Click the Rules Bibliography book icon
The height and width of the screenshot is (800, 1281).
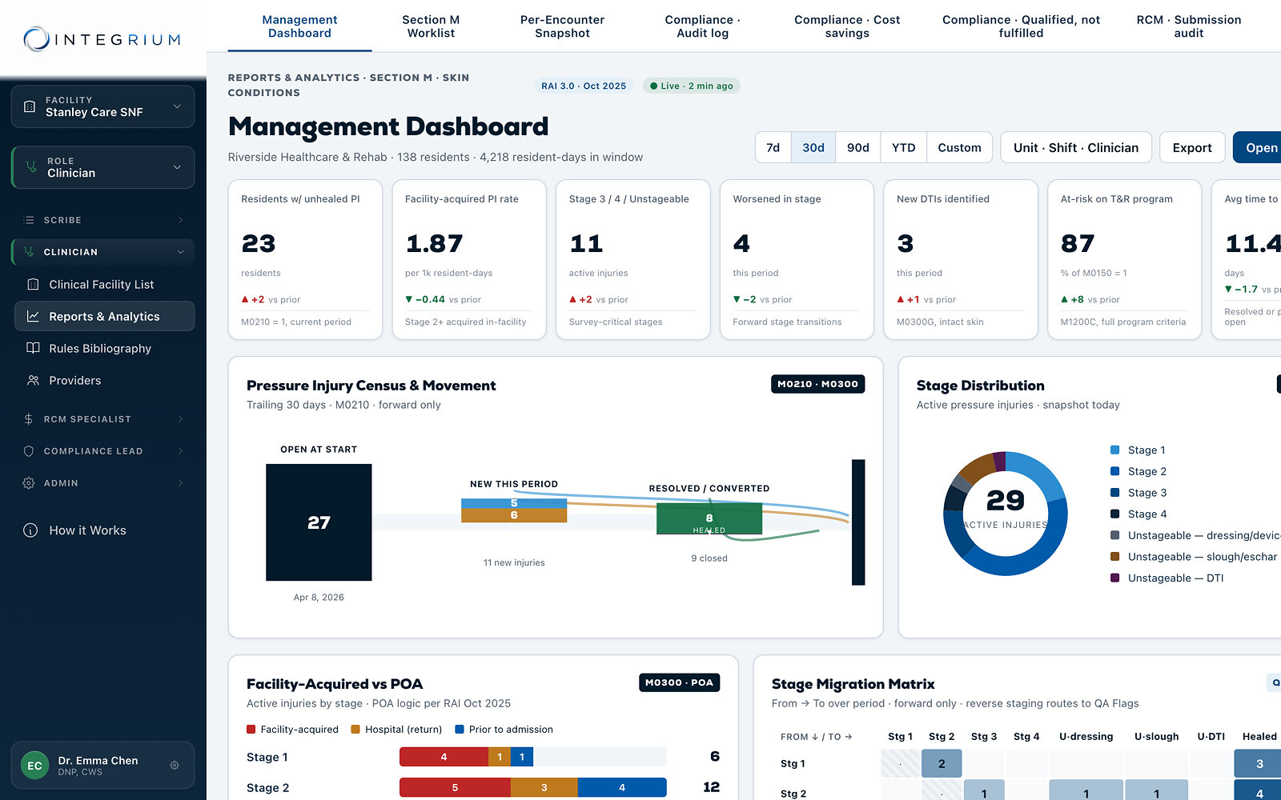point(33,348)
